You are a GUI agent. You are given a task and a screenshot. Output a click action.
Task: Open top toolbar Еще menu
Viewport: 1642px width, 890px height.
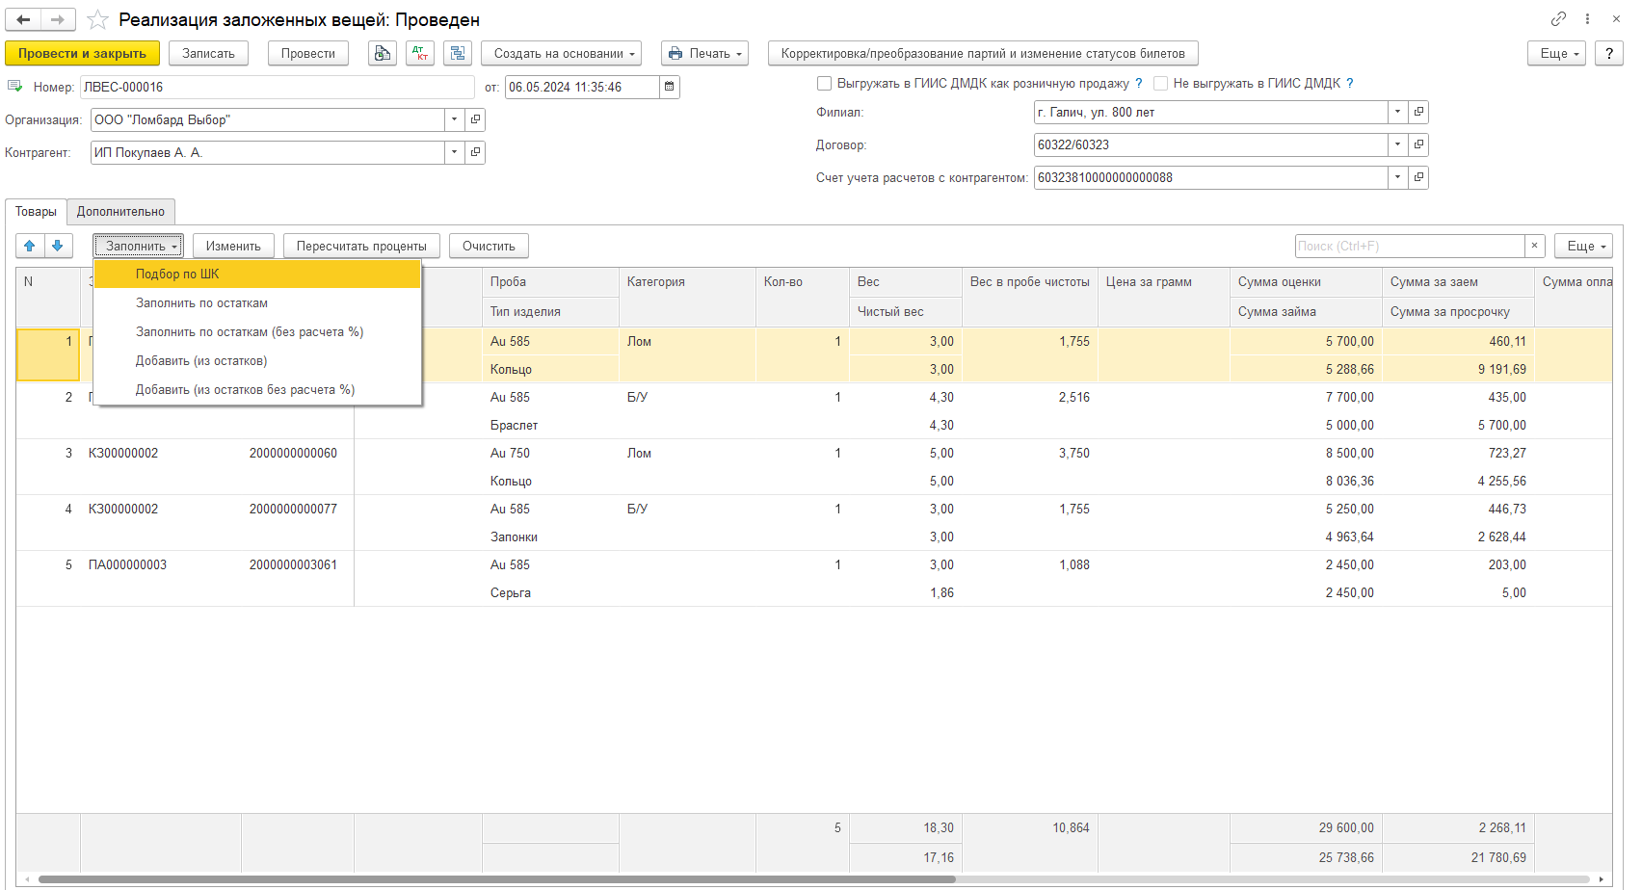pyautogui.click(x=1556, y=53)
